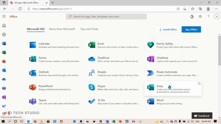This screenshot has width=221, height=124.
Task: Open Windows taskbar search
Action: (x=9, y=121)
